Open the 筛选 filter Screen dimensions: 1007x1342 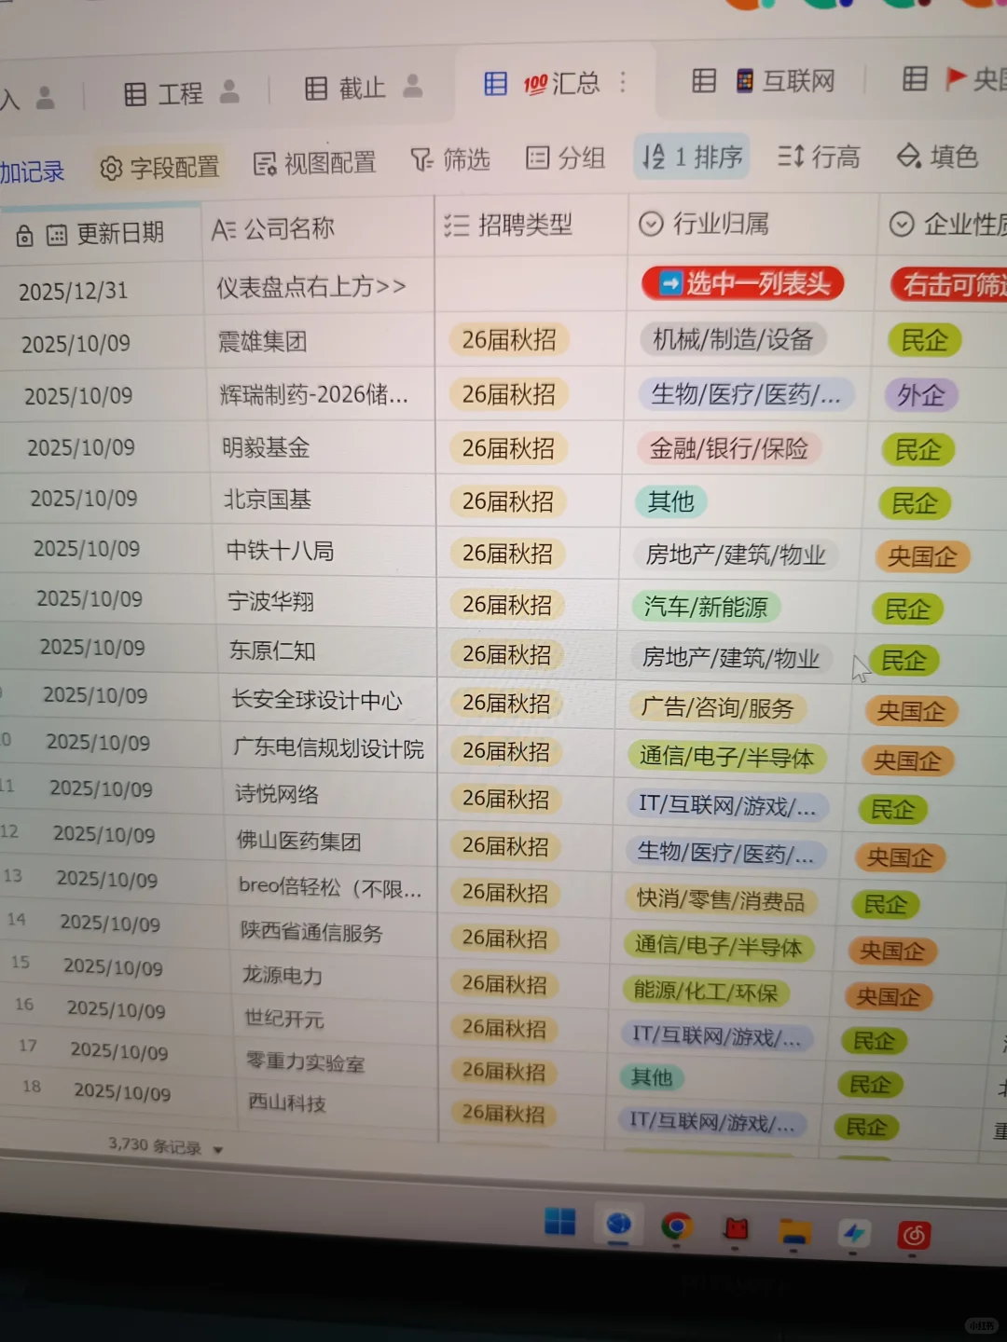click(x=450, y=159)
